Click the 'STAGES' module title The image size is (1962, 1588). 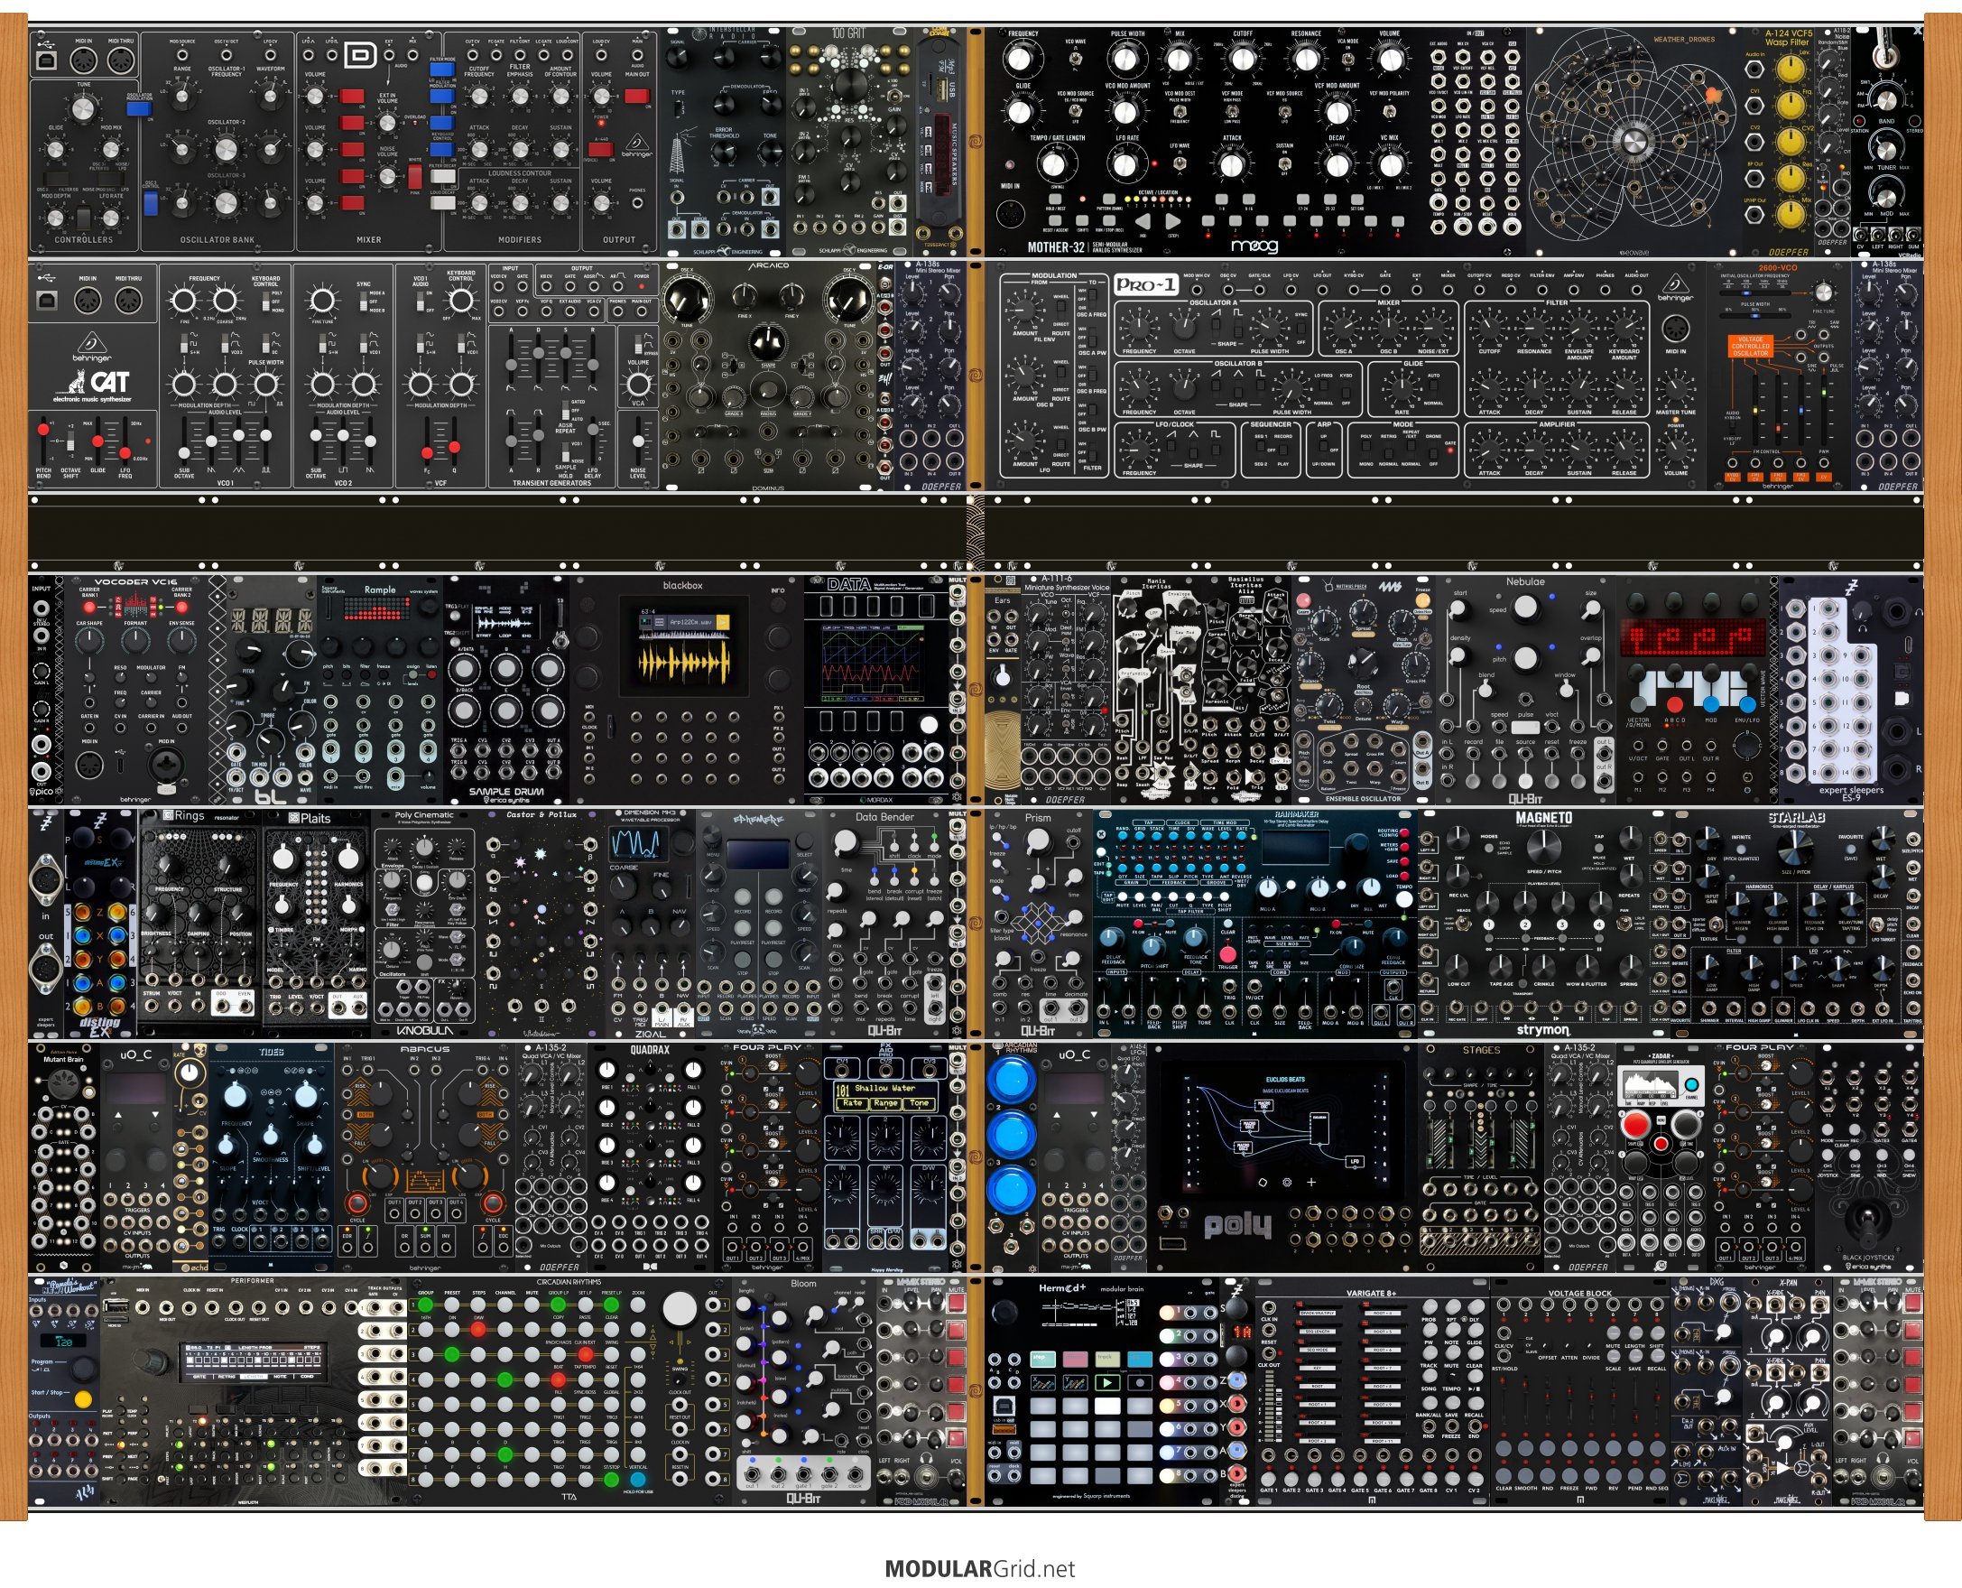tap(1481, 1050)
